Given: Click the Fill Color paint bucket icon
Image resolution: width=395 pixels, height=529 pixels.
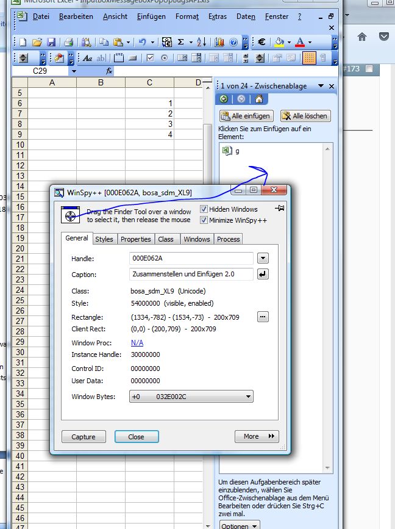Looking at the screenshot, I should click(x=279, y=42).
